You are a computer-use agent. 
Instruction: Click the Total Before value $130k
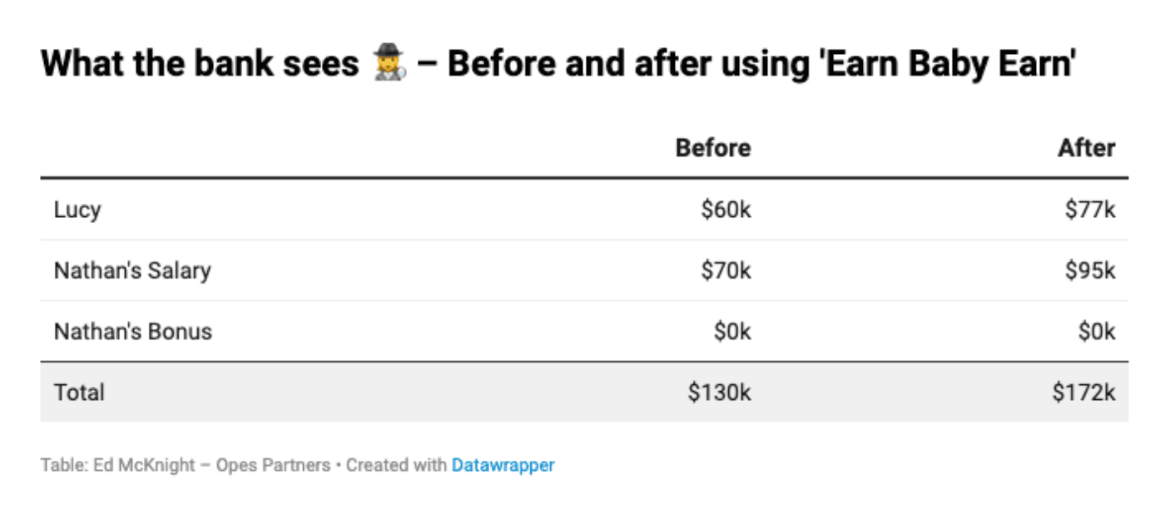(720, 392)
